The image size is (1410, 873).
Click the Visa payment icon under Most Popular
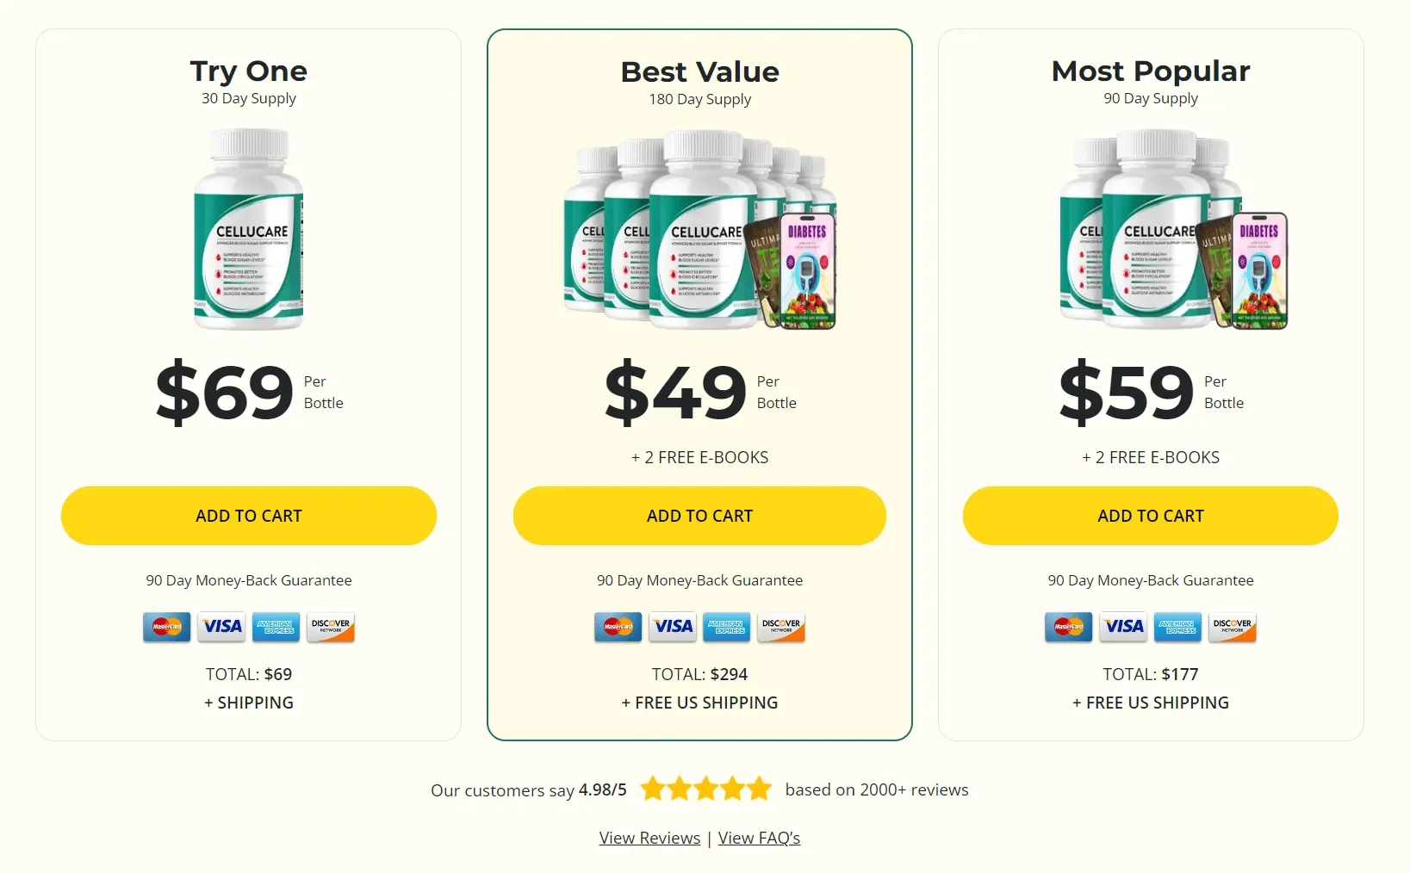coord(1122,627)
